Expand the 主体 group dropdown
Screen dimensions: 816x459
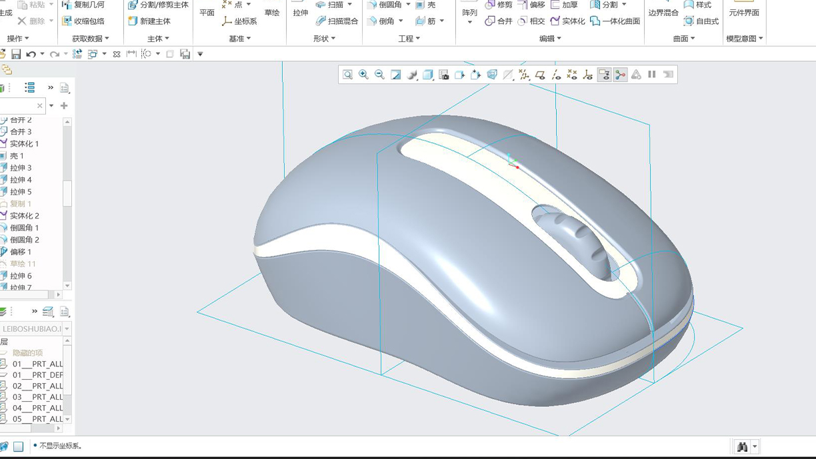pos(158,39)
